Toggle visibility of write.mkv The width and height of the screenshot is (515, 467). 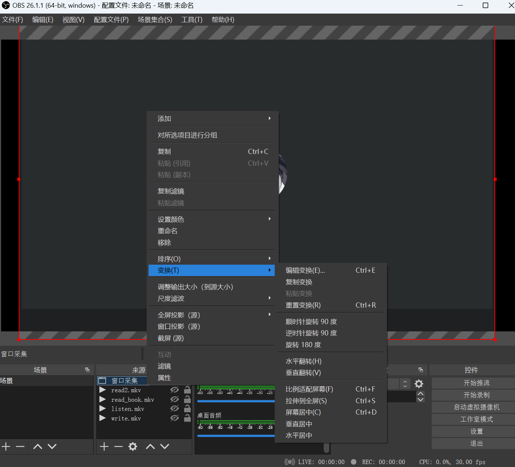[x=175, y=418]
